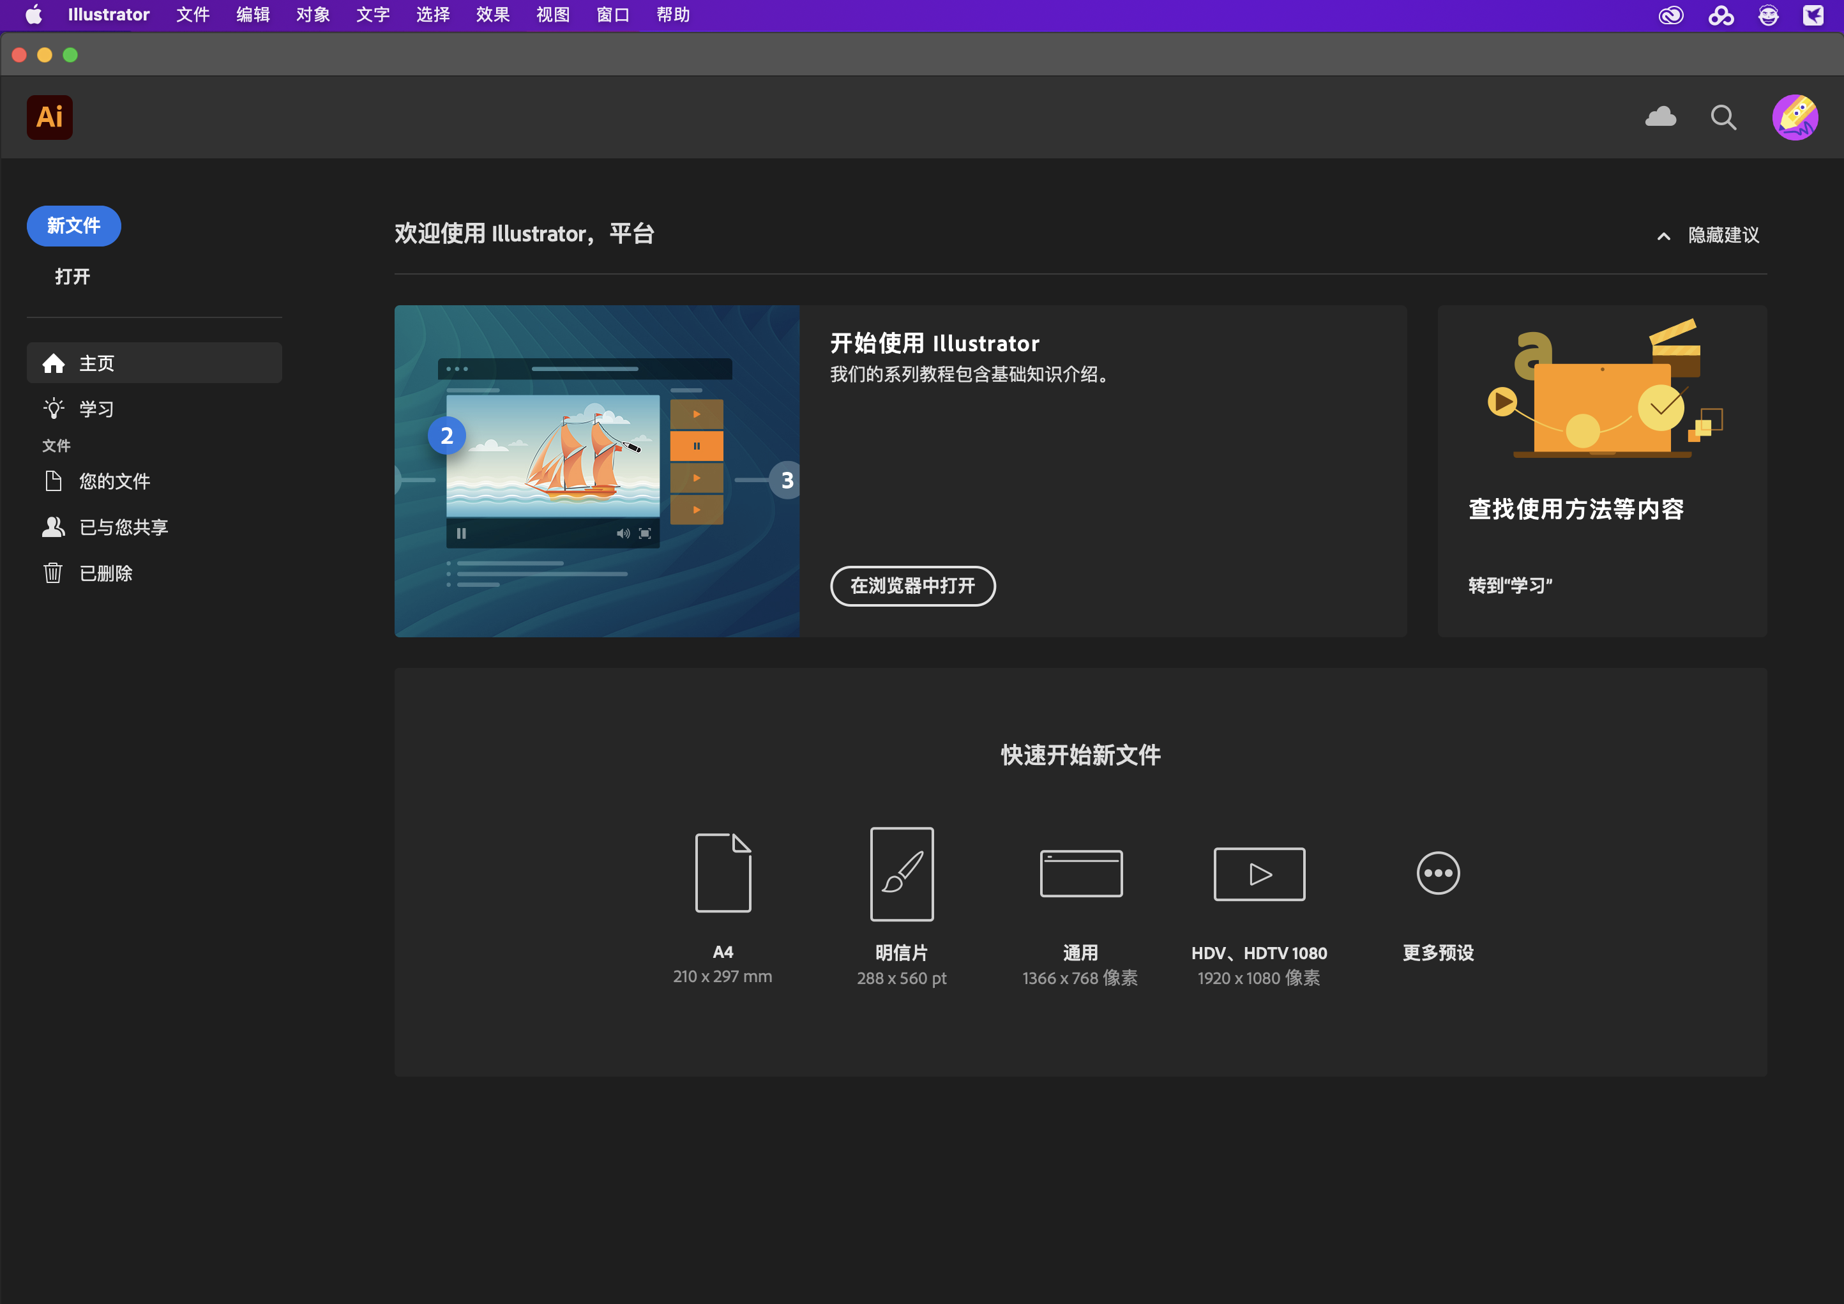Viewport: 1844px width, 1304px height.
Task: Open Creative Cloud menu bar icon
Action: tap(1670, 15)
